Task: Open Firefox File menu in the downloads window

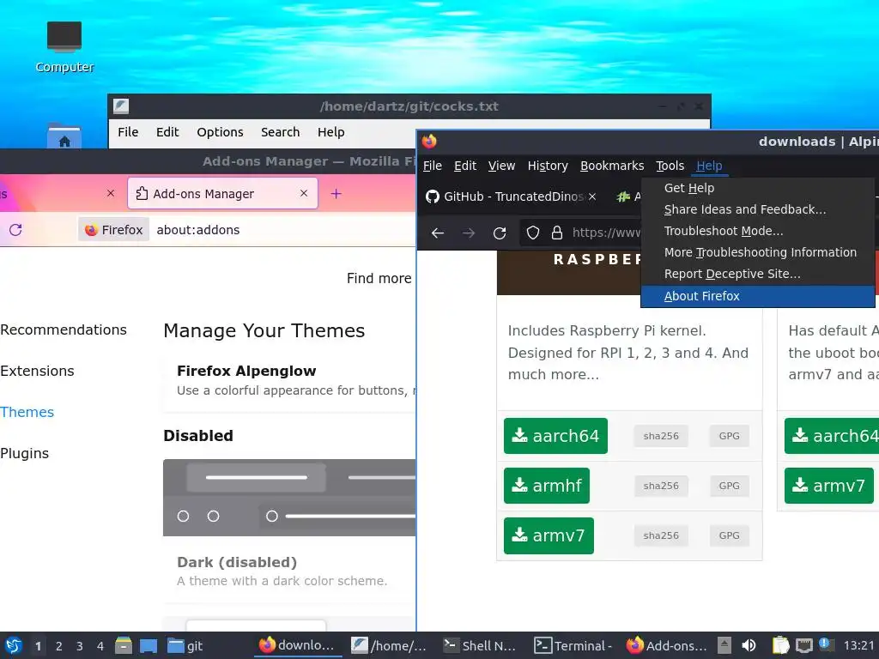Action: [x=433, y=166]
